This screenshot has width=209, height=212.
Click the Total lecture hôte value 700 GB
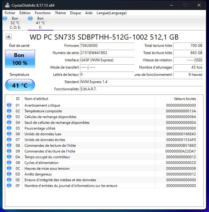[x=188, y=46]
